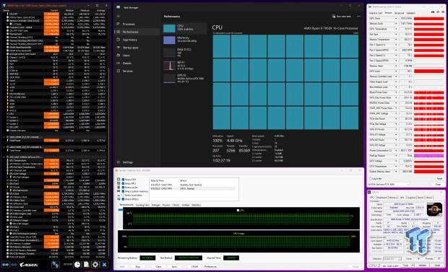
Task: Toggle the Log to file checkbox in GPU-Z
Action: coord(371,178)
